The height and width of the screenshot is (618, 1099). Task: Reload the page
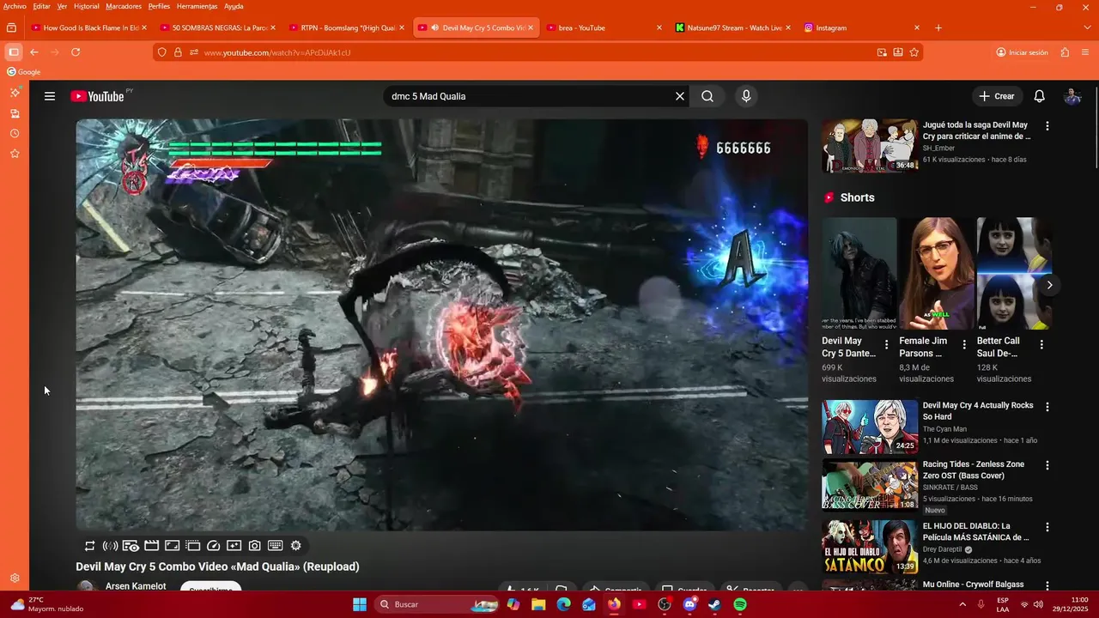click(x=76, y=52)
